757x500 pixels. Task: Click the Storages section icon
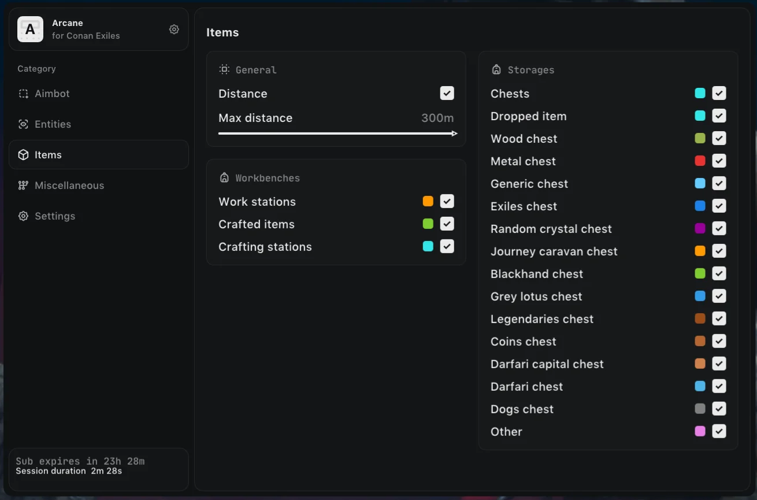496,69
